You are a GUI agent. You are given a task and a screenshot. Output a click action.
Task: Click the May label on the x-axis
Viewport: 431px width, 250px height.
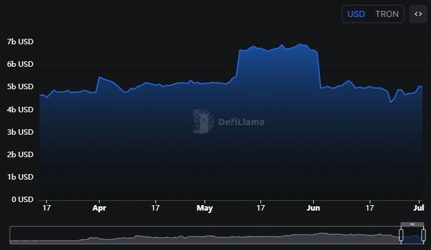click(x=205, y=208)
